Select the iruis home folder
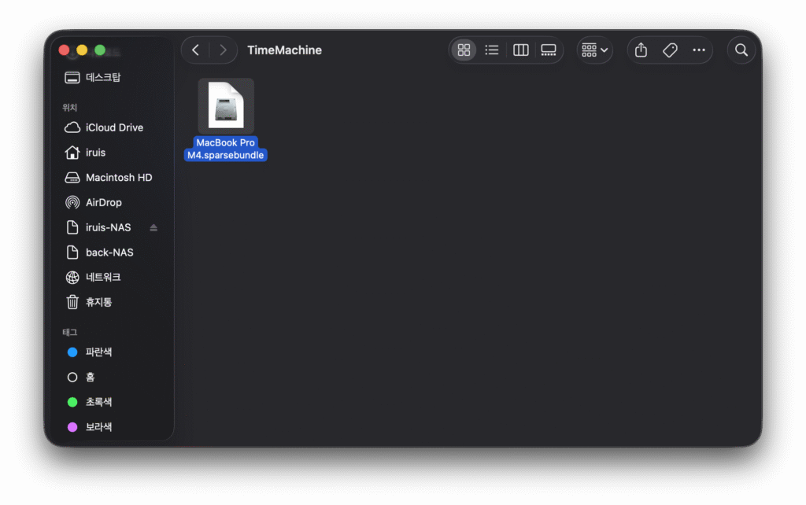 pyautogui.click(x=95, y=153)
